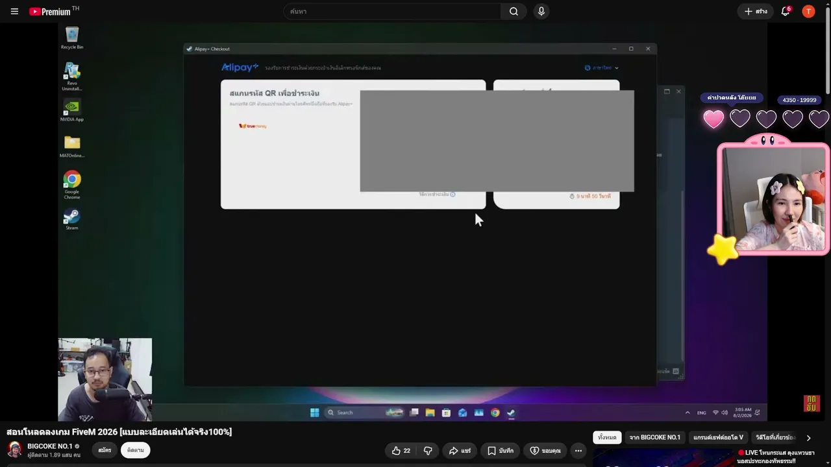Open the Windows Start menu
831x467 pixels.
pyautogui.click(x=315, y=413)
